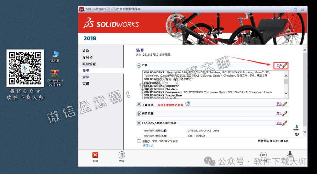Select the Finish step in sidebar
Viewport: 317px width, 174px height.
pyautogui.click(x=86, y=84)
